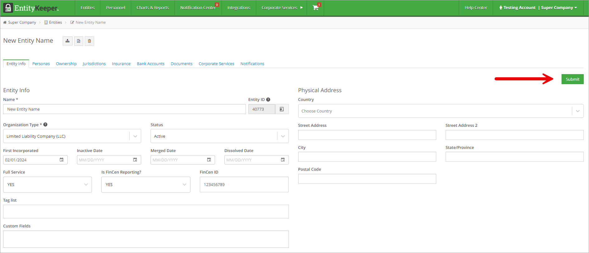This screenshot has height=253, width=589.
Task: Open the Is FinCen Reporting dropdown
Action: [x=146, y=184]
